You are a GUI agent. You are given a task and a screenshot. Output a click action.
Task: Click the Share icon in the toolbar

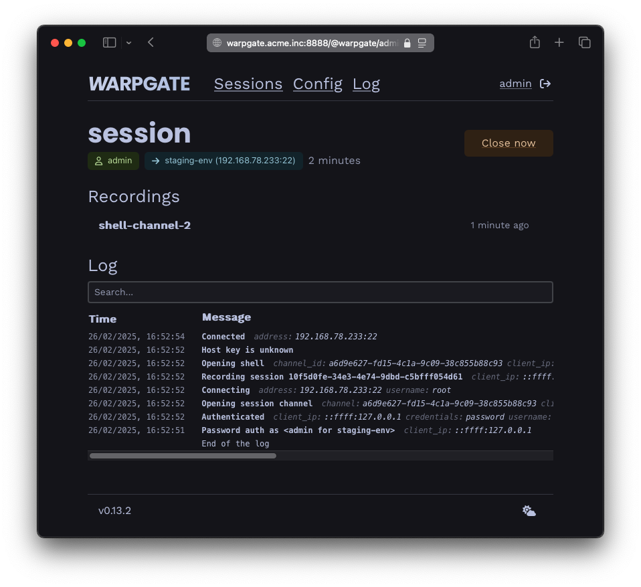click(x=535, y=42)
